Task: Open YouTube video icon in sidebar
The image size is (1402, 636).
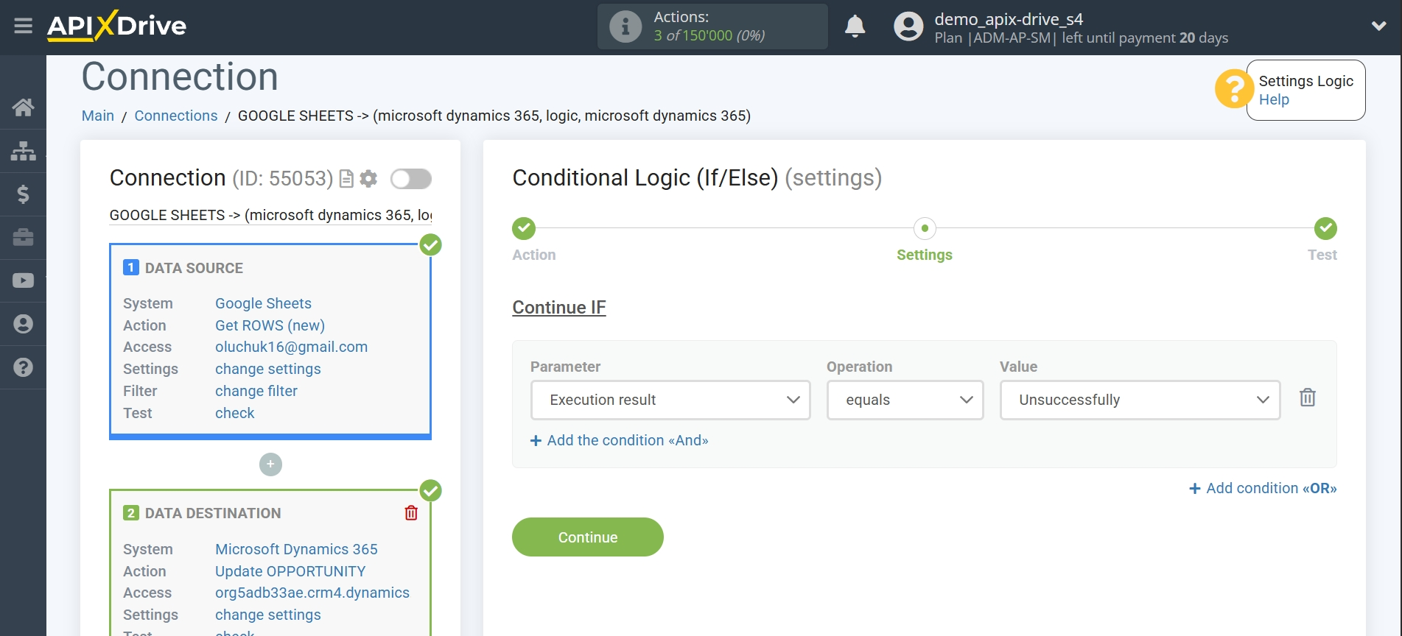Action: click(23, 280)
